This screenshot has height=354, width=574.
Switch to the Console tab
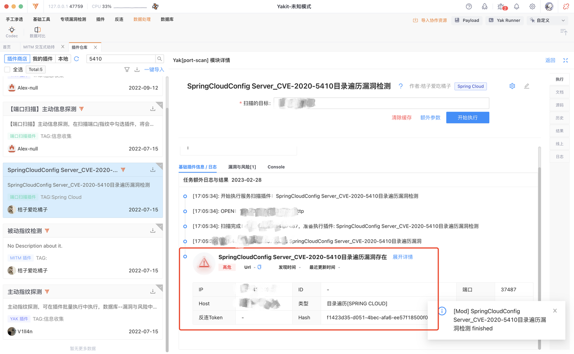pyautogui.click(x=276, y=167)
